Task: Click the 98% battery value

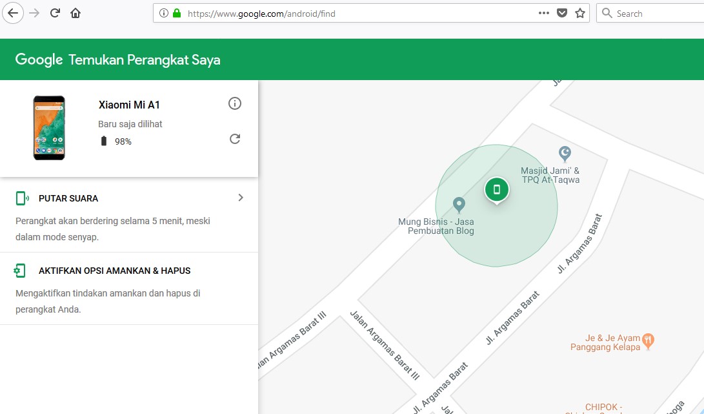Action: (123, 141)
